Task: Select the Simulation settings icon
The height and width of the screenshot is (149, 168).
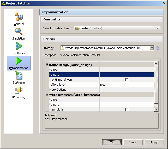Action: pyautogui.click(x=19, y=33)
